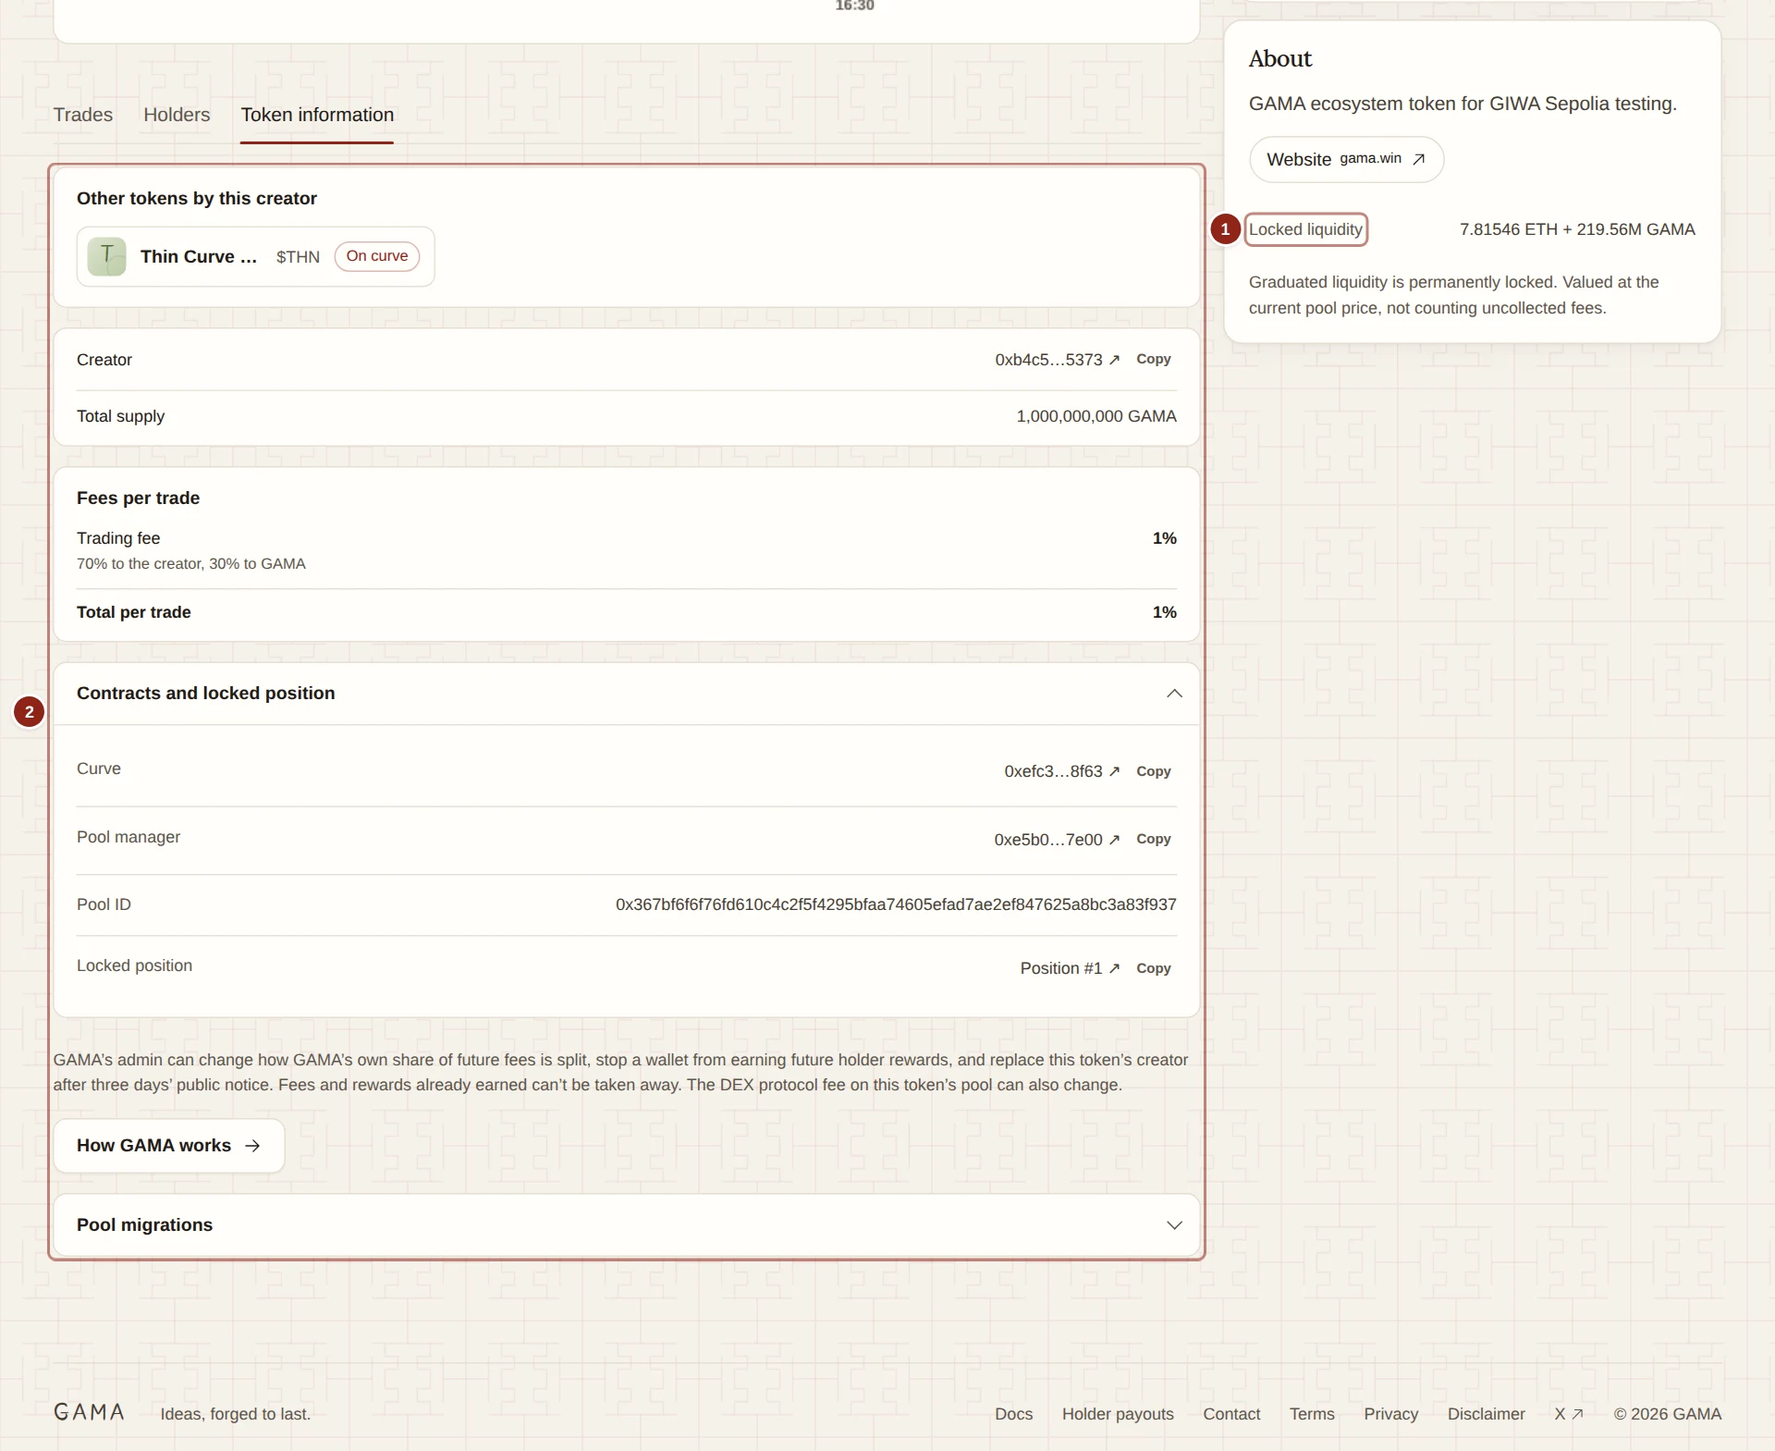Click the $THN ticker text
This screenshot has width=1775, height=1451.
click(298, 257)
